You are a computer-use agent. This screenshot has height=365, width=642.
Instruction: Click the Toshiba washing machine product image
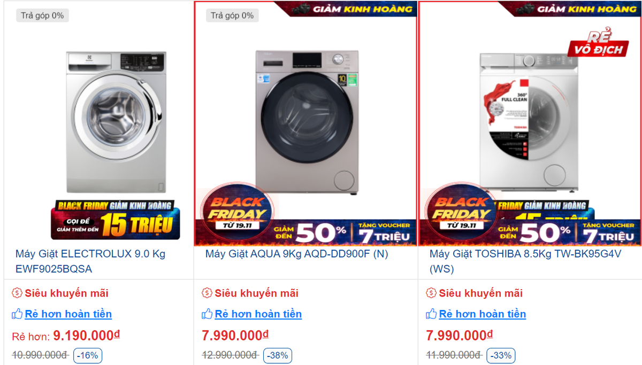[529, 122]
